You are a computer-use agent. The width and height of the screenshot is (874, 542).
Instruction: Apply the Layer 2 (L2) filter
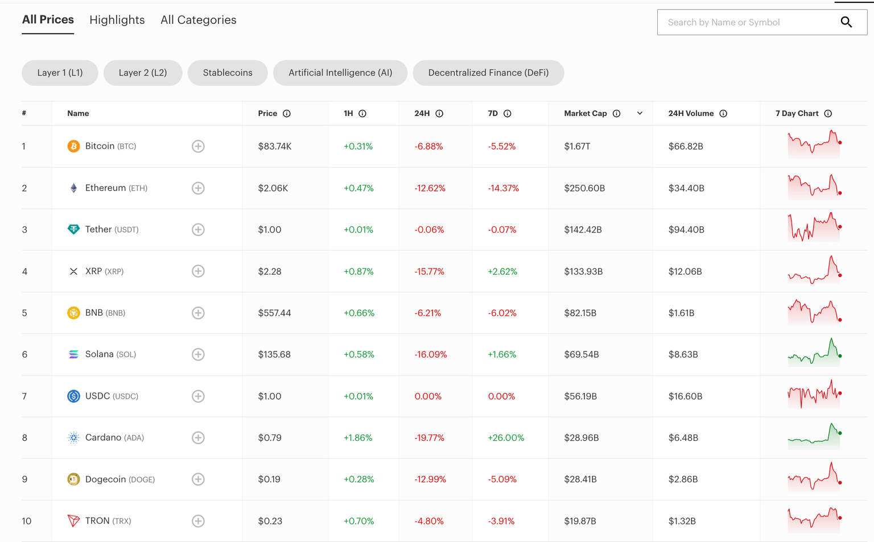(142, 73)
